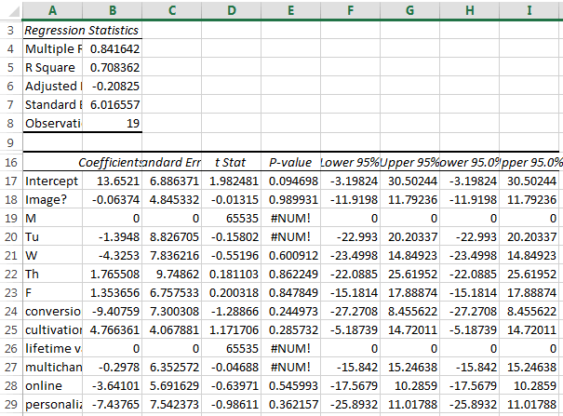Select column E header

tap(290, 9)
